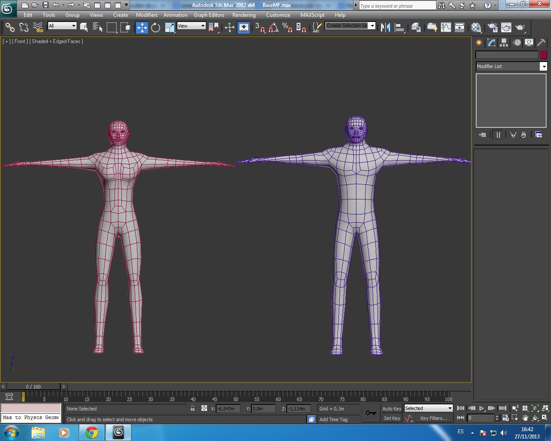The height and width of the screenshot is (441, 551).
Task: Click the Key Filters button
Action: coord(433,418)
